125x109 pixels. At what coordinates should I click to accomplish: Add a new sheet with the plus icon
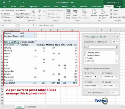point(44,107)
